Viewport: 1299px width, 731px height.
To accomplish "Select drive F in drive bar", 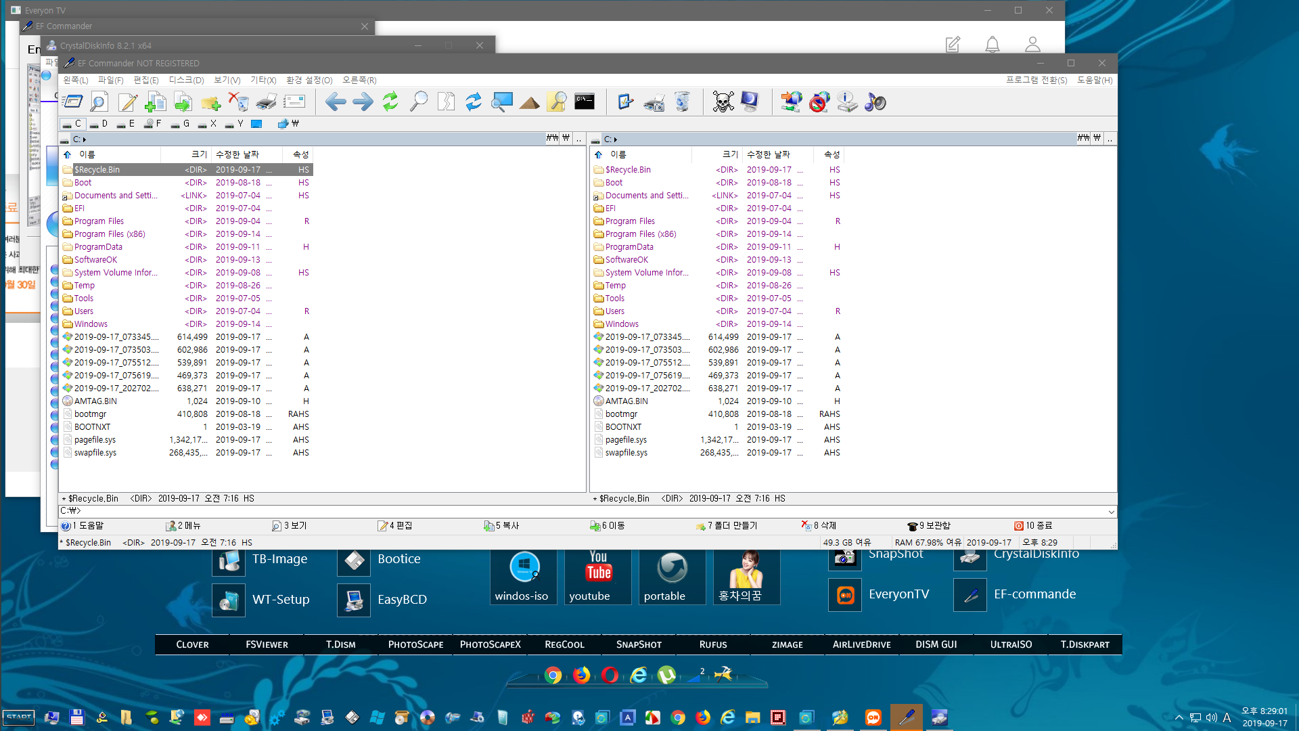I will 153,124.
